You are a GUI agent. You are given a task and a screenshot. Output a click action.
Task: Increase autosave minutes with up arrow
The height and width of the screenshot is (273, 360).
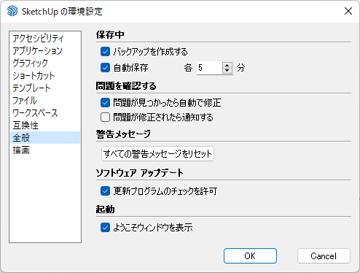tap(227, 65)
